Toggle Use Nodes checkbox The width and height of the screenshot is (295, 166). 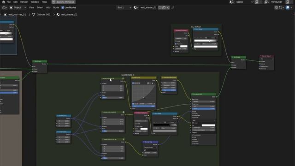click(x=63, y=7)
